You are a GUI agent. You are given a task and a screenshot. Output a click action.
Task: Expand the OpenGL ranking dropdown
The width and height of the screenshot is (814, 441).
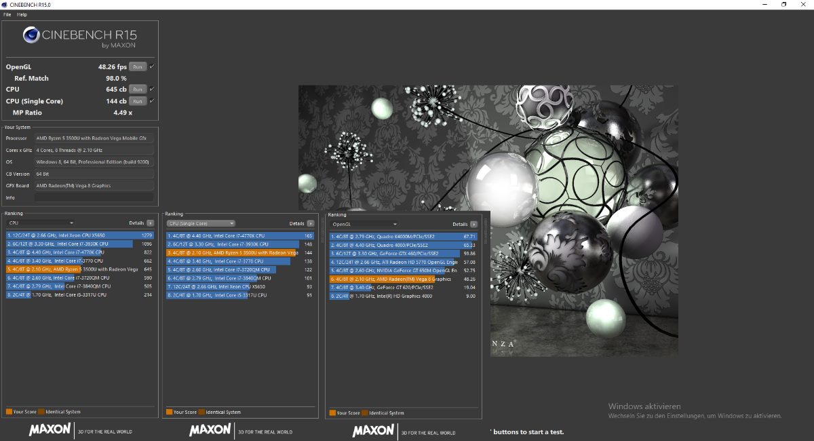(x=364, y=224)
